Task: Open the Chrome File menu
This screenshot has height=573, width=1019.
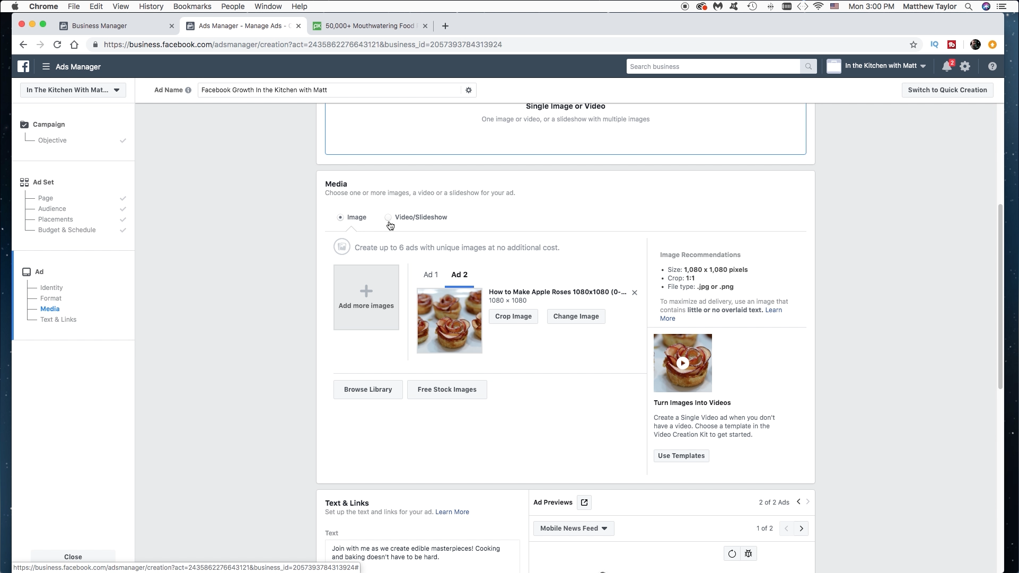Action: (x=74, y=6)
